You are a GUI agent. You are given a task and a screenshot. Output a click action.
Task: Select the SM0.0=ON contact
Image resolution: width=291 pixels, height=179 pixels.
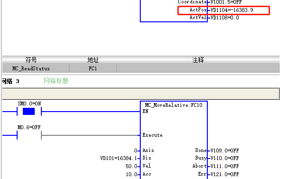[x=29, y=112]
